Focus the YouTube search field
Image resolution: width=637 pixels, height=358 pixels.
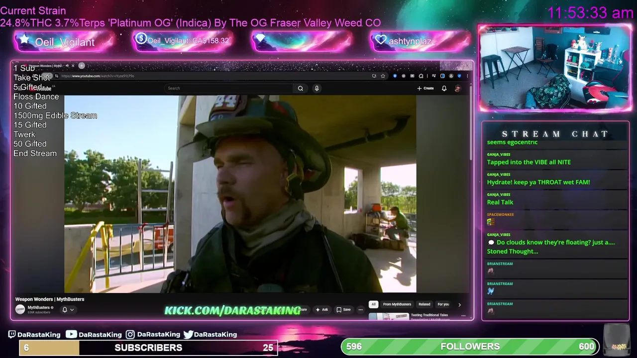229,88
